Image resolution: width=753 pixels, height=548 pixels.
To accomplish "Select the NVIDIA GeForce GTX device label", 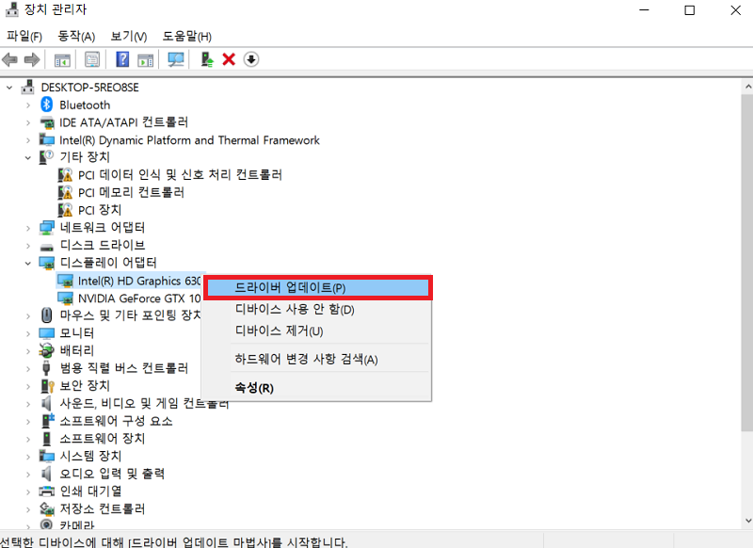I will [x=139, y=298].
